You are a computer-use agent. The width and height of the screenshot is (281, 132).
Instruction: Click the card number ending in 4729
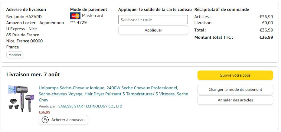point(78,23)
